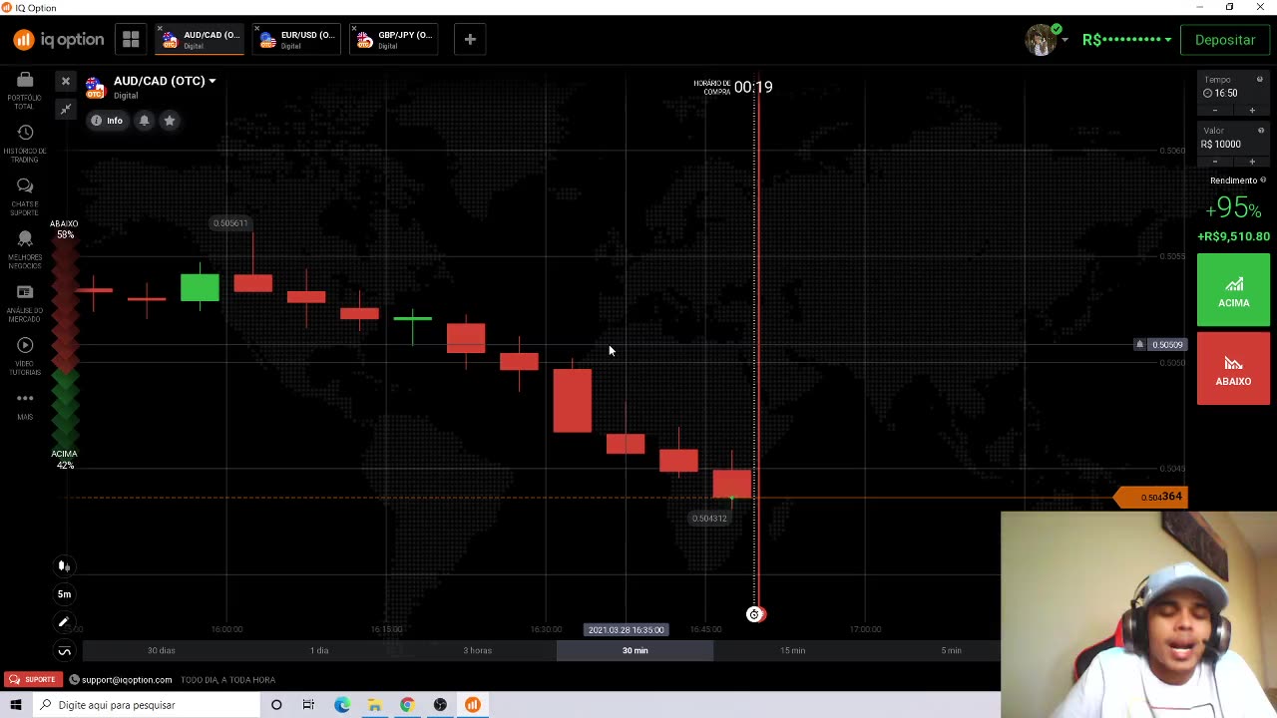Select the 3 horas time range
Image resolution: width=1277 pixels, height=718 pixels.
[477, 651]
